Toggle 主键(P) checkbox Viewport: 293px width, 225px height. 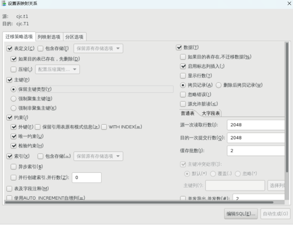point(10,80)
